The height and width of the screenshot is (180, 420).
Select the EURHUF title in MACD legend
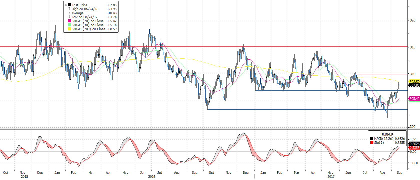387,135
